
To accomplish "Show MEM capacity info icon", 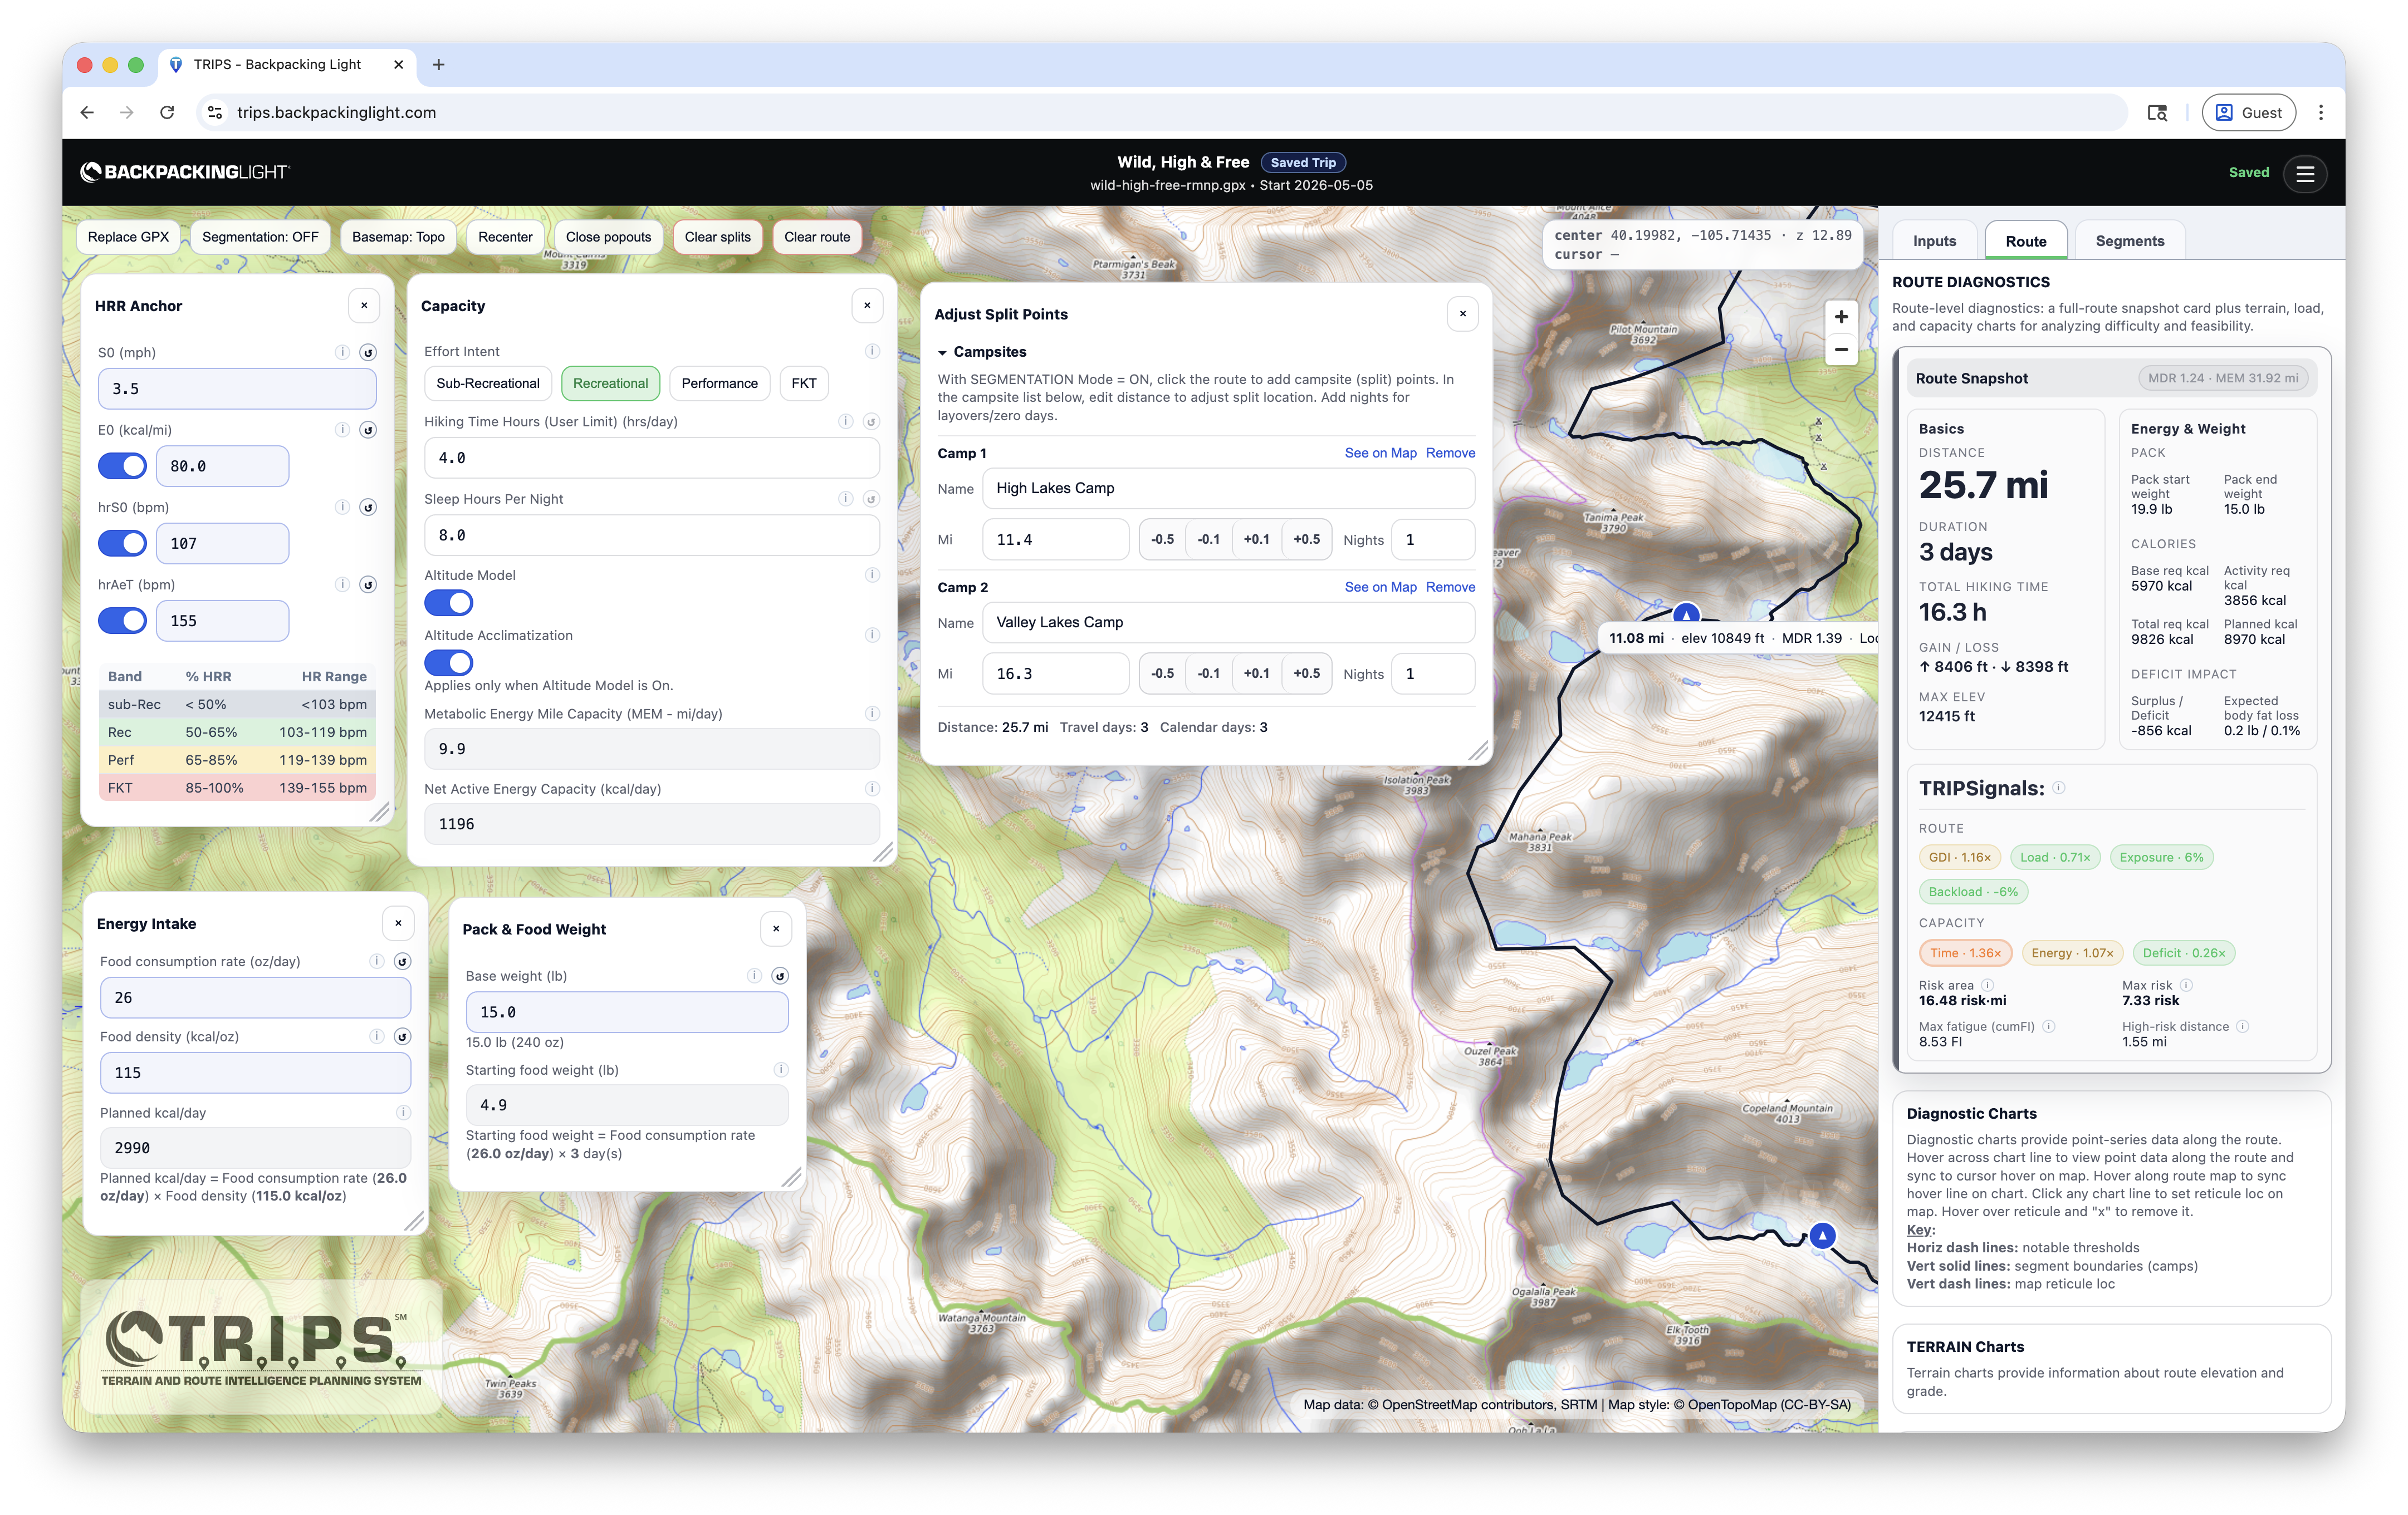I will tap(872, 714).
